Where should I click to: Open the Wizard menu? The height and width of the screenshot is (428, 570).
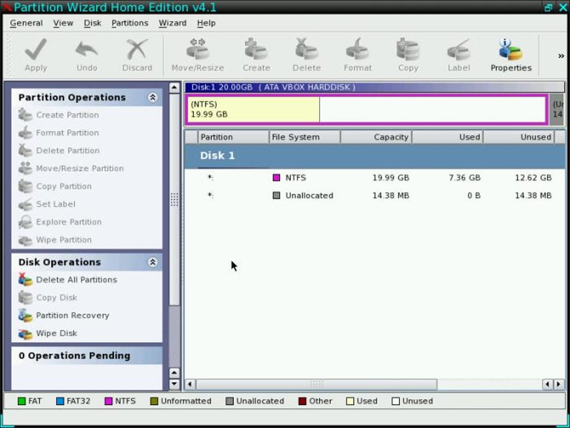(172, 23)
